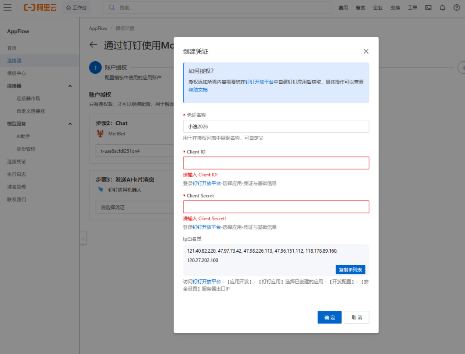
Task: Click the 取消 button
Action: tap(357, 317)
